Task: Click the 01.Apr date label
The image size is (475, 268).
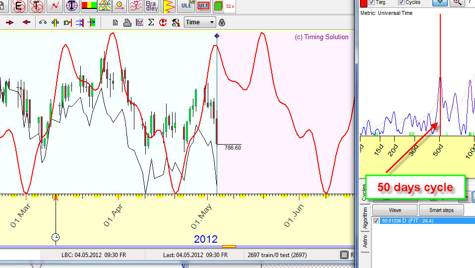Action: 113,215
